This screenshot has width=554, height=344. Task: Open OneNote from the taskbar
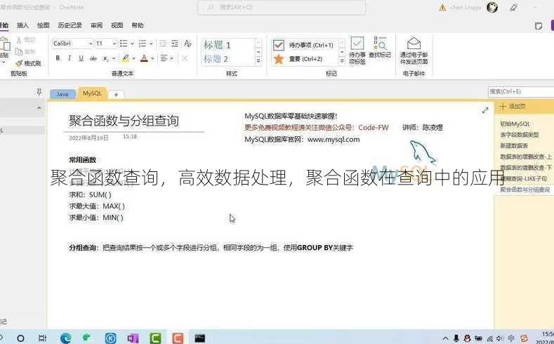[133, 338]
